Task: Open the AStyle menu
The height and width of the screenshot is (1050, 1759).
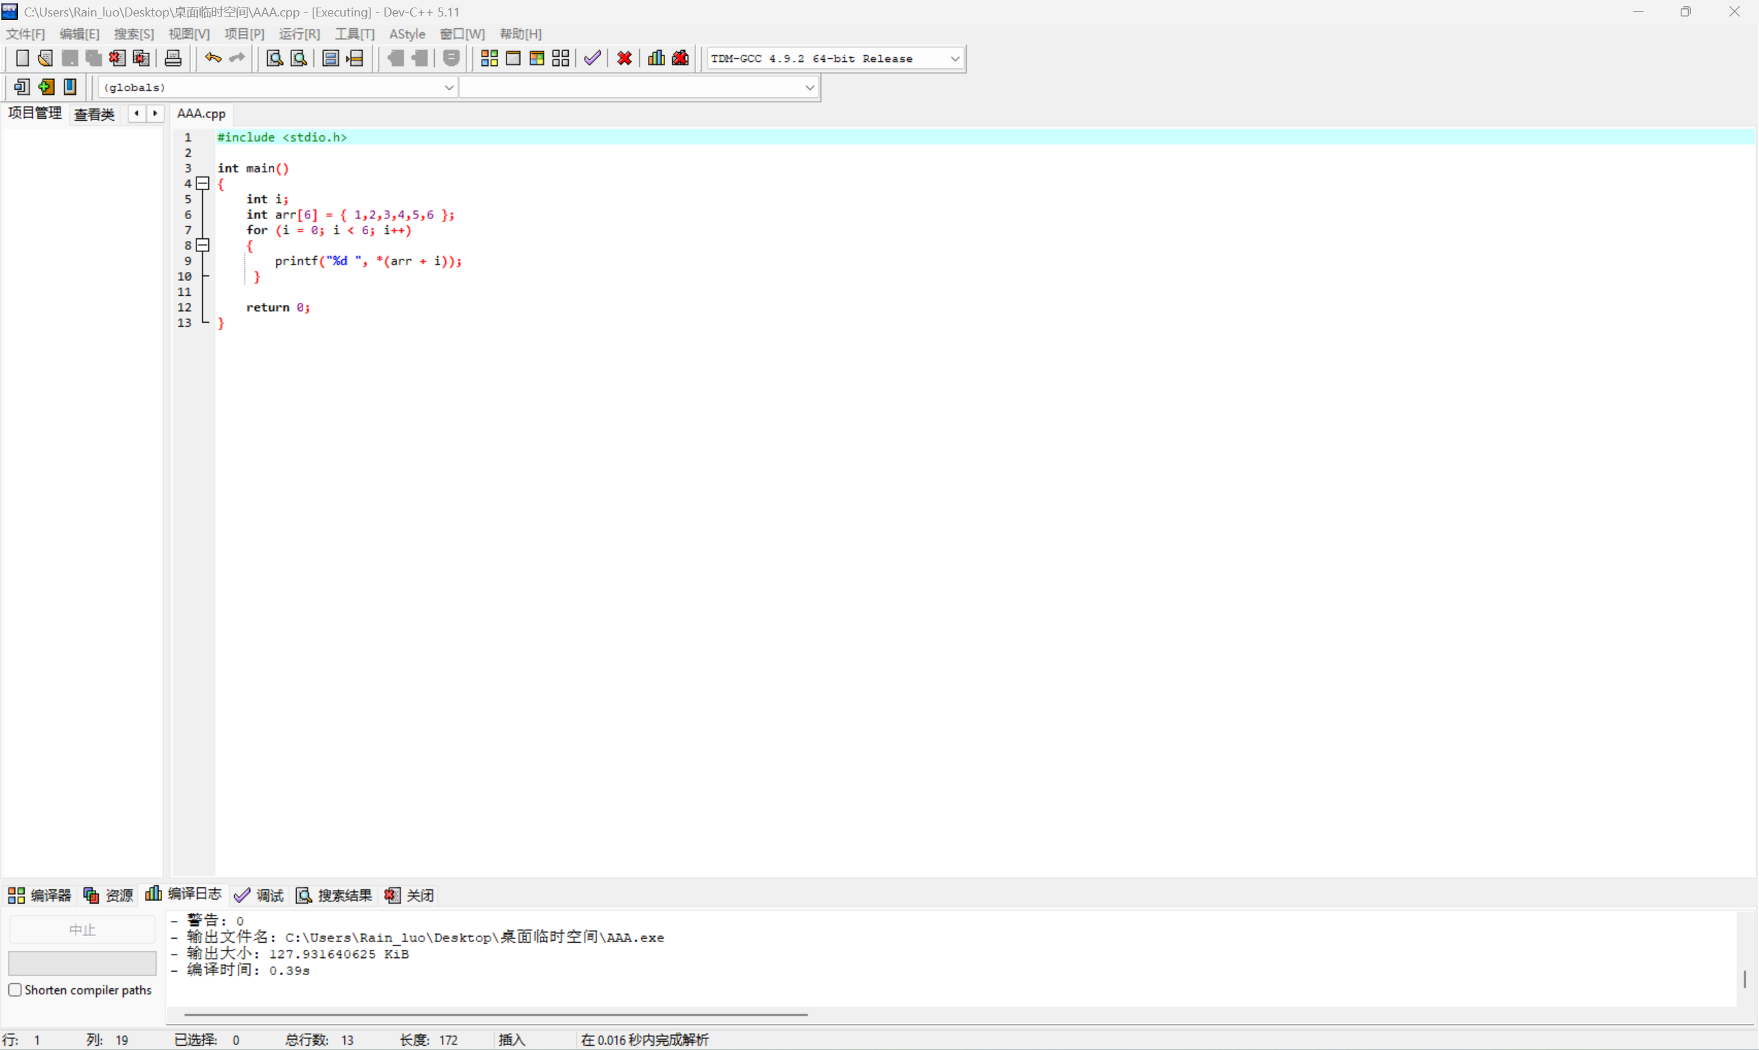Action: pyautogui.click(x=407, y=34)
